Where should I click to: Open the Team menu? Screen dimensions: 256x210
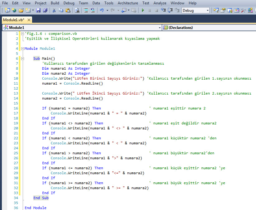coord(83,3)
